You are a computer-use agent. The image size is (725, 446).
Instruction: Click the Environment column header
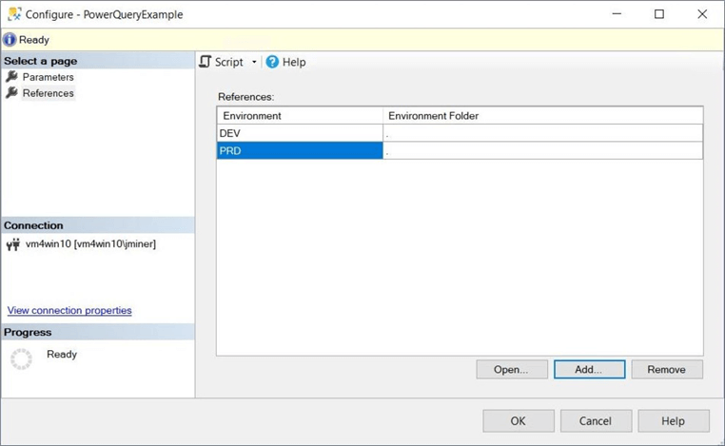tap(300, 116)
